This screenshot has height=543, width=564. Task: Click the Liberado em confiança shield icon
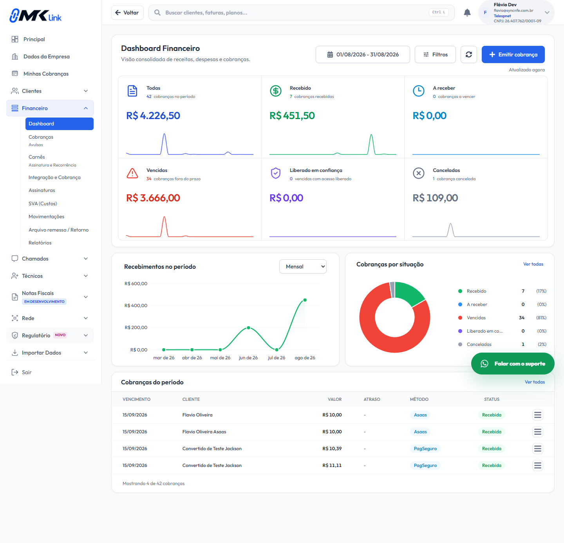point(276,173)
